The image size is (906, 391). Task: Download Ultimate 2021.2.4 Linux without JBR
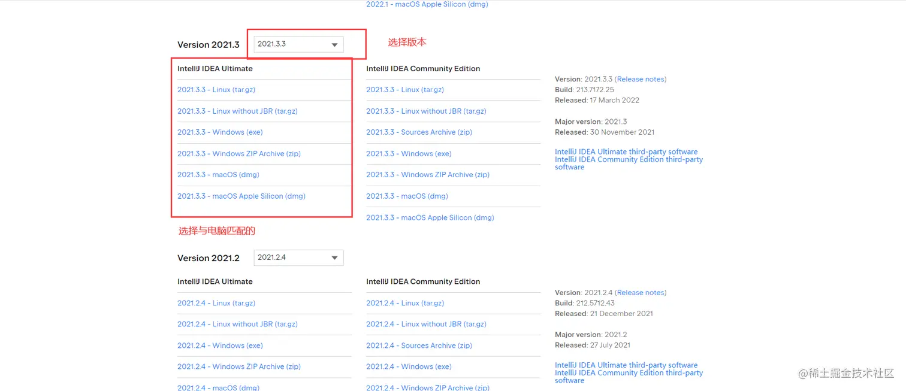click(237, 324)
